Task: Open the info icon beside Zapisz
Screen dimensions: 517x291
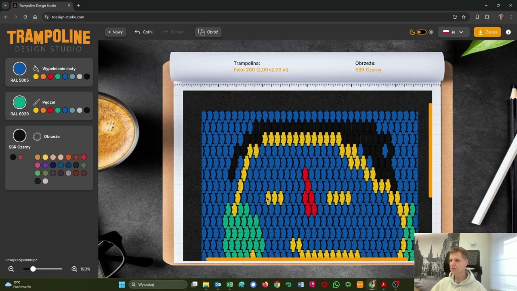Action: coord(508,32)
